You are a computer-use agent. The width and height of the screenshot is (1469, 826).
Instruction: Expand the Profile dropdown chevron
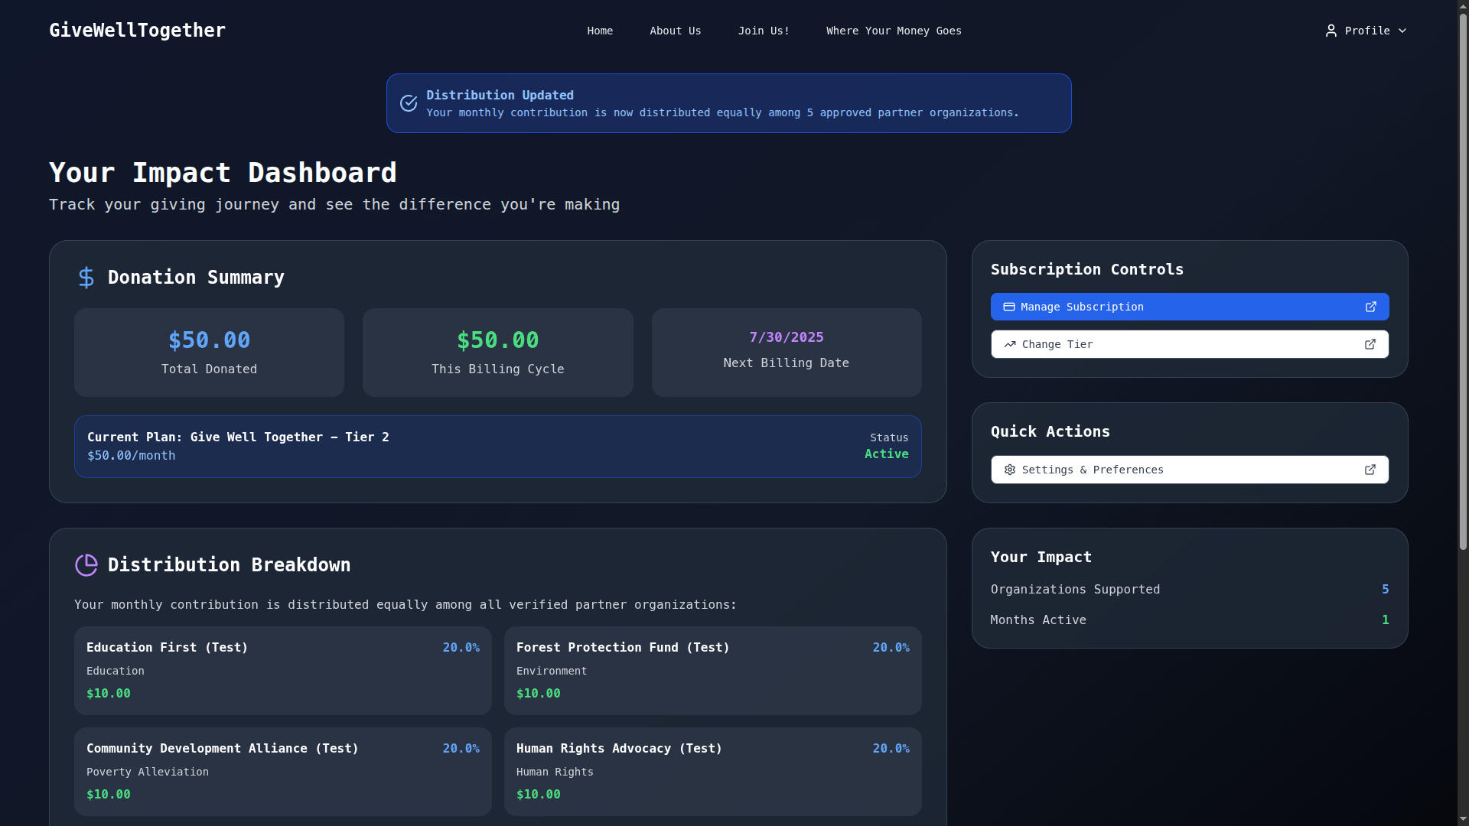[1402, 31]
